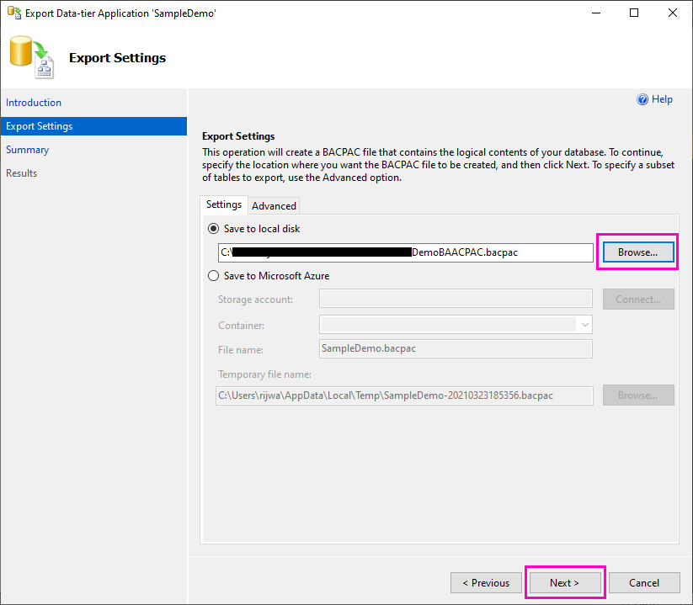Click the Temporary file name field
Image resolution: width=693 pixels, height=605 pixels.
tap(404, 395)
